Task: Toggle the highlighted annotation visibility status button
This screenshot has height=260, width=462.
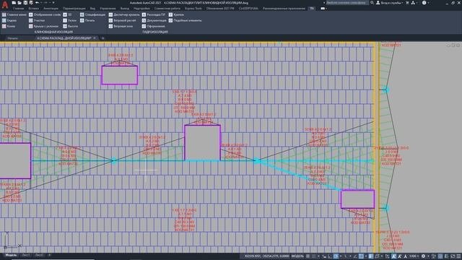Action: [394, 256]
